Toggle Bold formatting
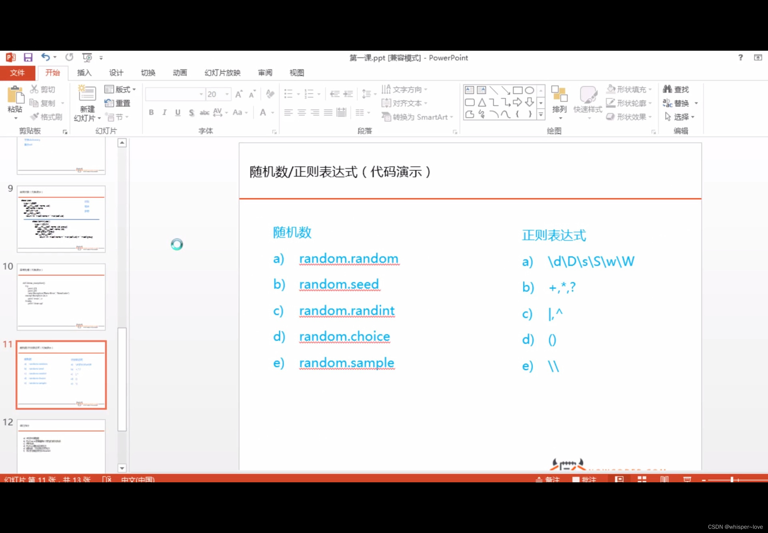Viewport: 768px width, 533px height. [151, 112]
